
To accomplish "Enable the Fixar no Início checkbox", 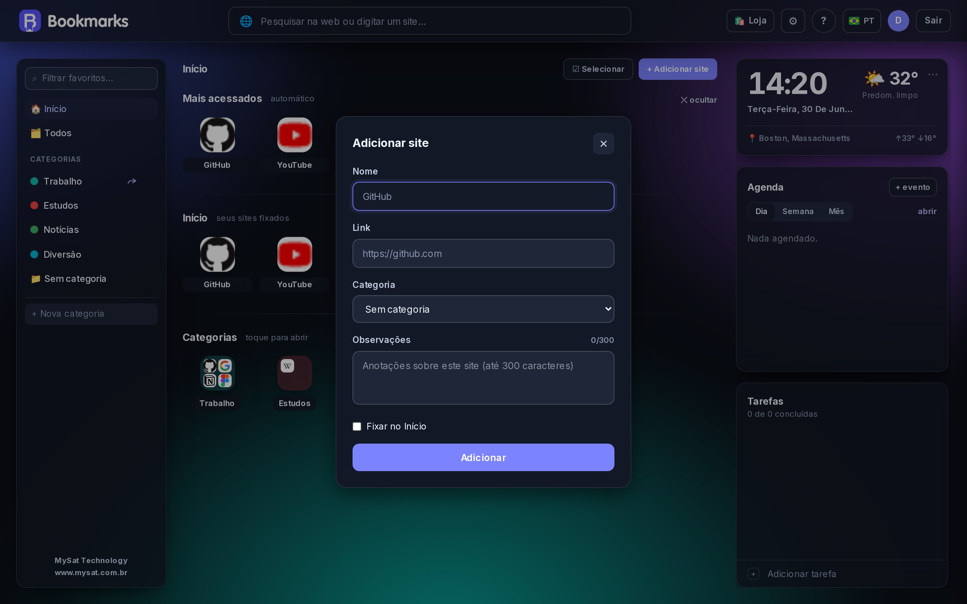I will [x=357, y=426].
